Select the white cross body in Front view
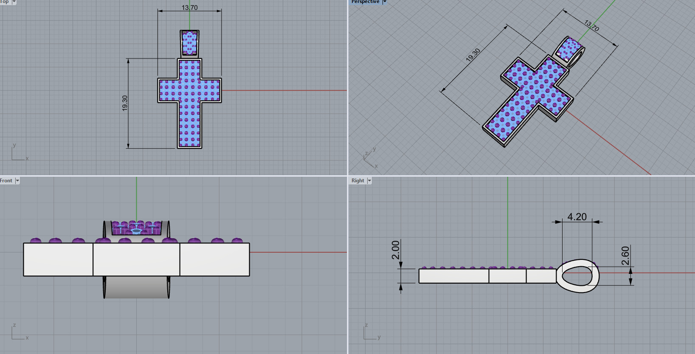 tap(136, 259)
